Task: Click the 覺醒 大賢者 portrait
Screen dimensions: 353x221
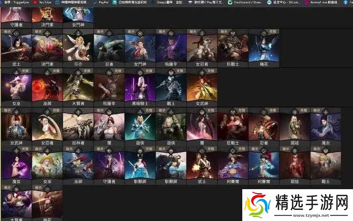Action: (78, 87)
